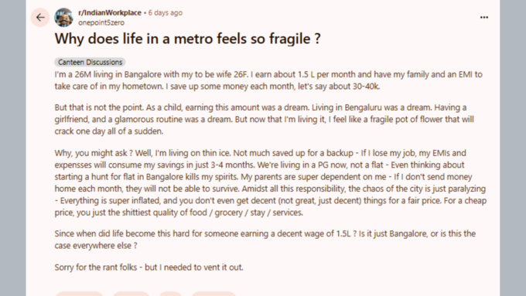Viewport: 526px width, 296px height.
Task: Click the second pill button below the post
Action: tap(131, 294)
